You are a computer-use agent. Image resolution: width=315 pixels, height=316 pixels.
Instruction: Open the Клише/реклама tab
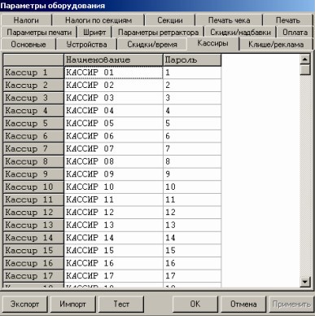click(276, 45)
